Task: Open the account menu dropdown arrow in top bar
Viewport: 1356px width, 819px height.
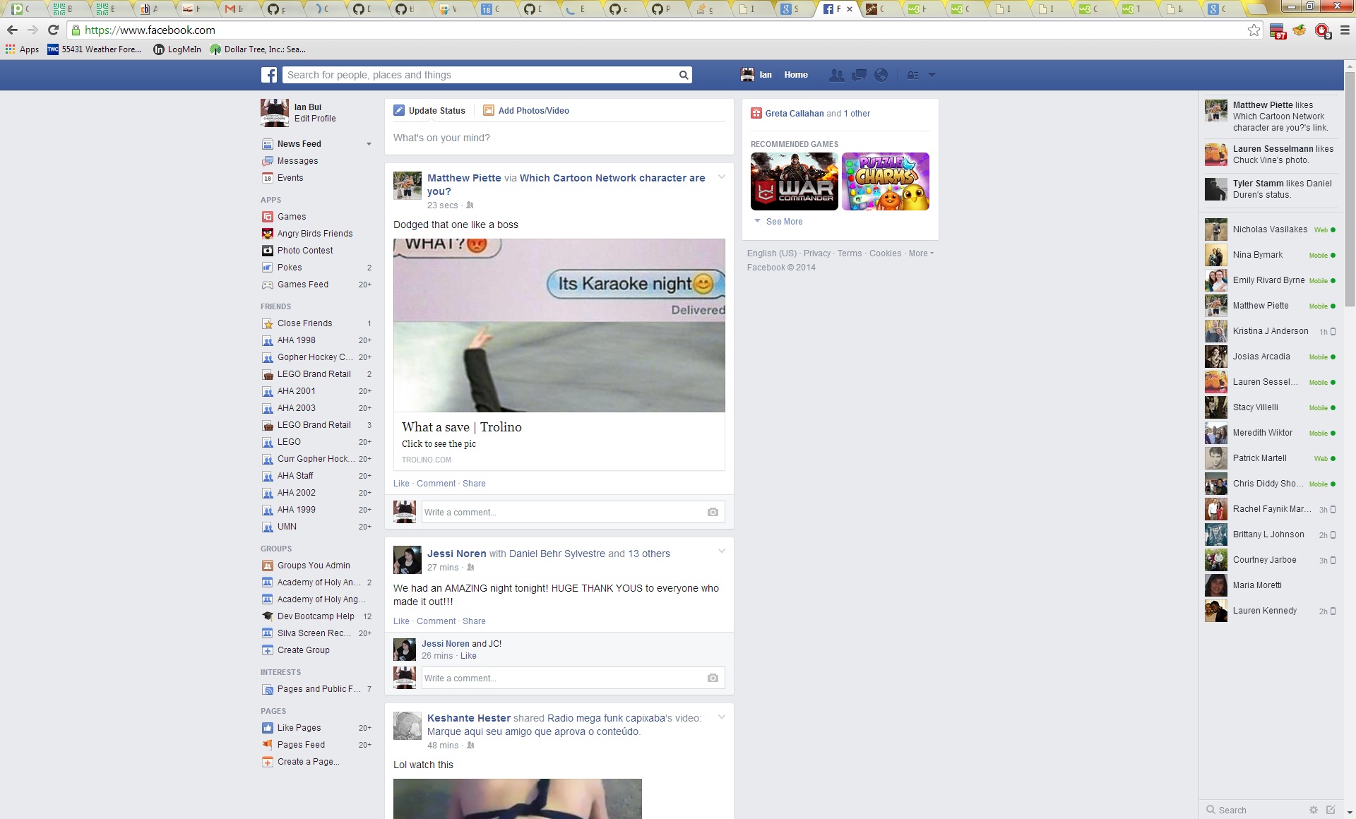Action: (932, 75)
